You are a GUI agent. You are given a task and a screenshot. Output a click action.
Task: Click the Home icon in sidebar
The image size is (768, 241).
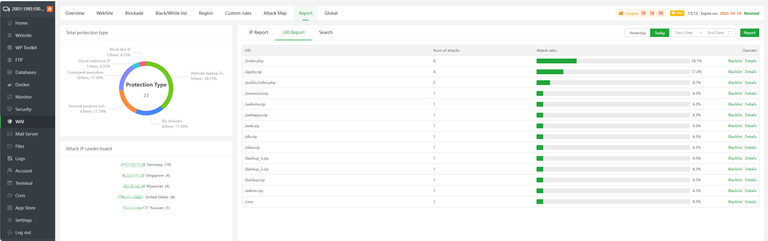10,23
